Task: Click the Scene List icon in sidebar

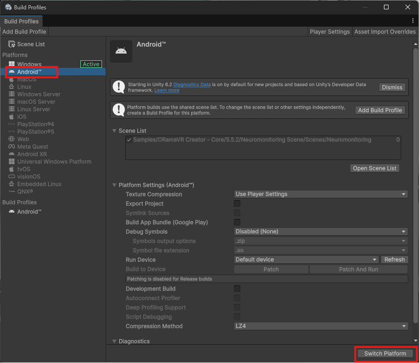Action: pyautogui.click(x=12, y=44)
